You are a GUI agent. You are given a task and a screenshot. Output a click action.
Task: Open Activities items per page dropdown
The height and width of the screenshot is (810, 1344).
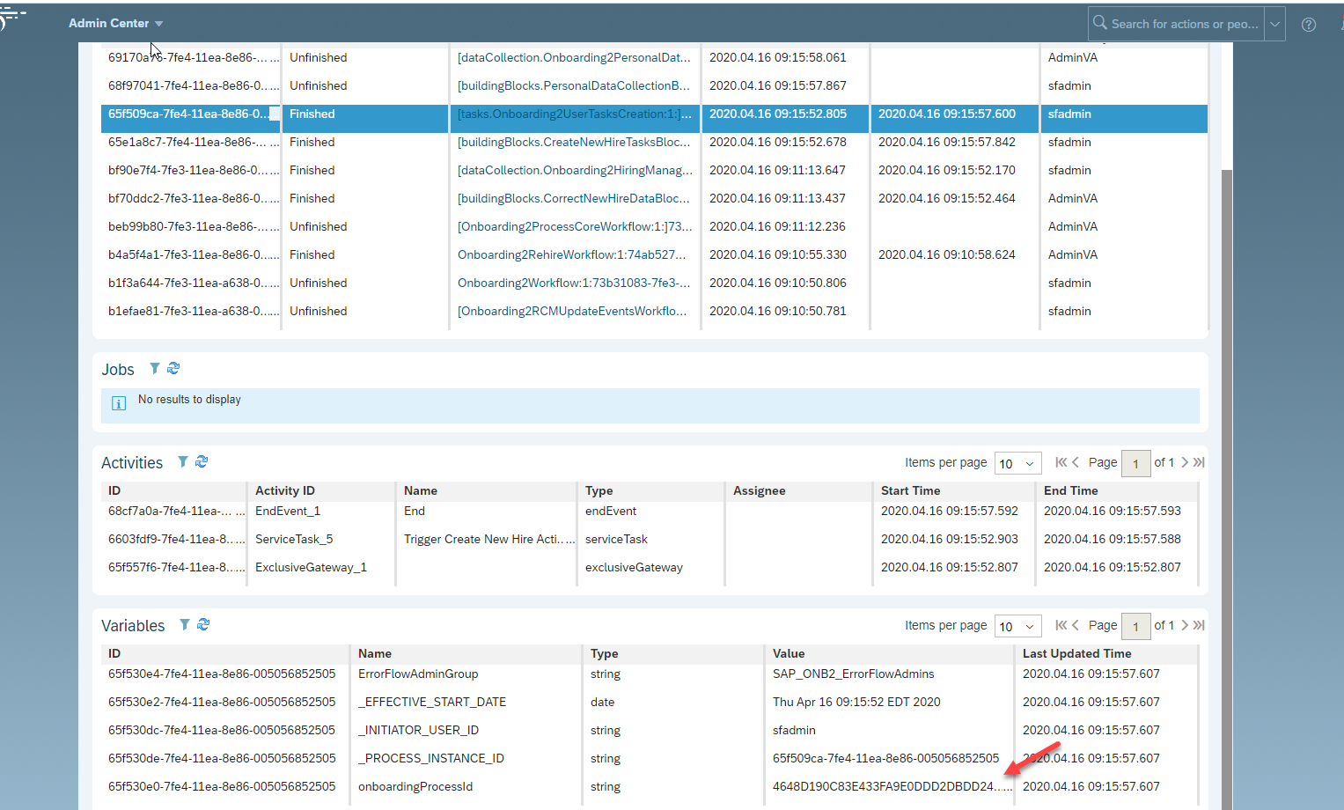click(1018, 463)
